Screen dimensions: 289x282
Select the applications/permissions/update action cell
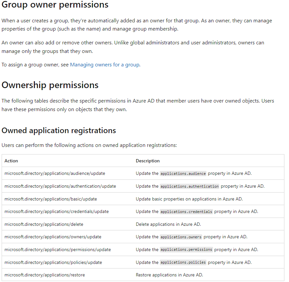point(58,249)
